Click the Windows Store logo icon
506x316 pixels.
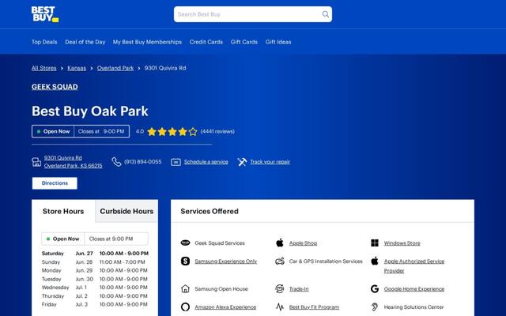click(375, 243)
